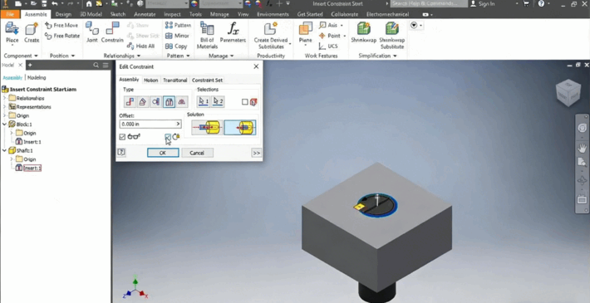Click the first selection button
The width and height of the screenshot is (590, 303).
tap(204, 101)
